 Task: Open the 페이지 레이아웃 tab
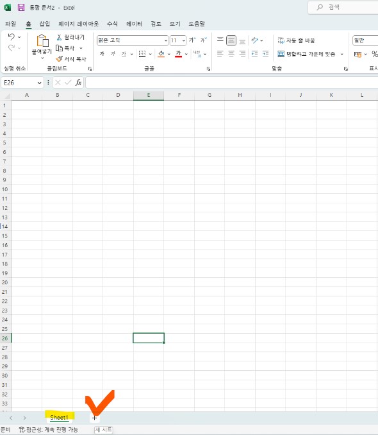tap(78, 24)
